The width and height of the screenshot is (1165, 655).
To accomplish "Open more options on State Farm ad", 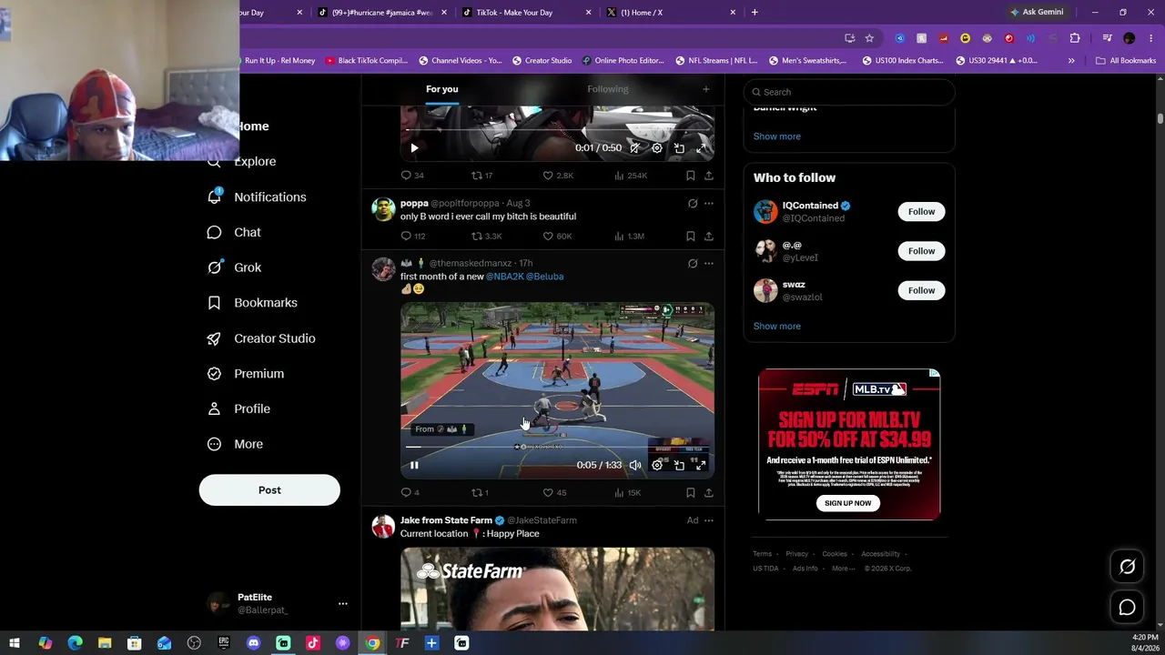I will pyautogui.click(x=709, y=520).
